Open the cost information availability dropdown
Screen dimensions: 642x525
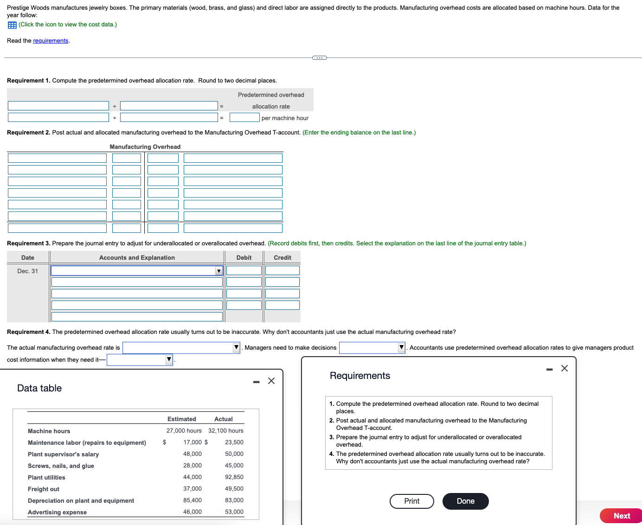pos(168,359)
